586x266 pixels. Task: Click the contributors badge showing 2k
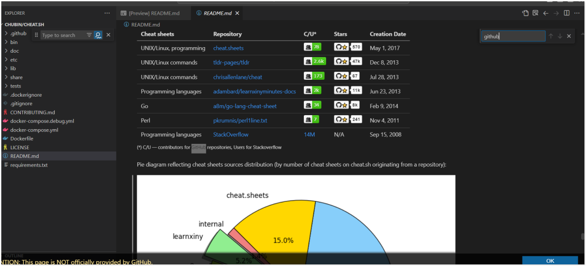(x=313, y=90)
